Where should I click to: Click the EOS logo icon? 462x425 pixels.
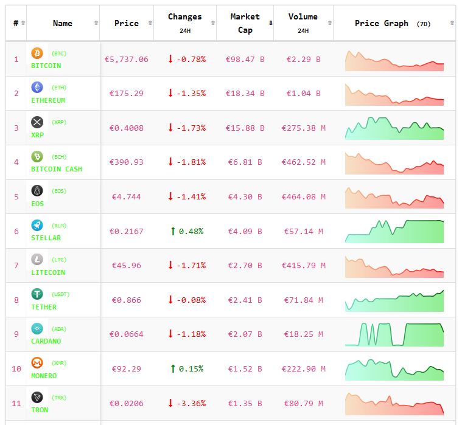coord(37,191)
